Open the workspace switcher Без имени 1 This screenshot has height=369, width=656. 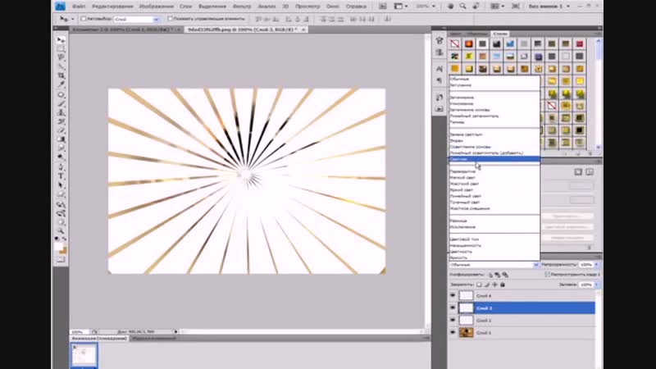click(x=549, y=7)
